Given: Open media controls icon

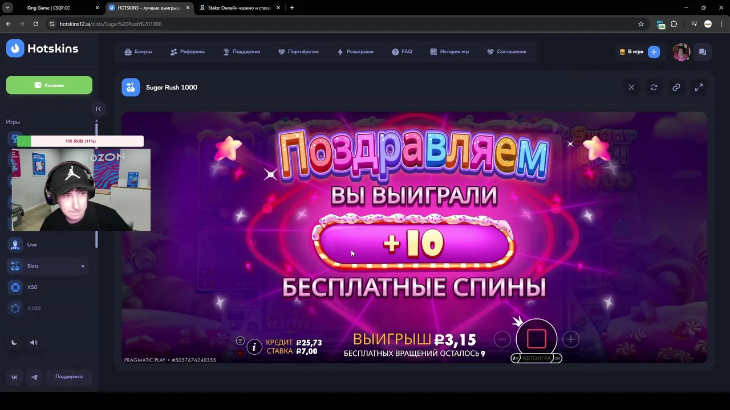Looking at the screenshot, I should [x=694, y=24].
